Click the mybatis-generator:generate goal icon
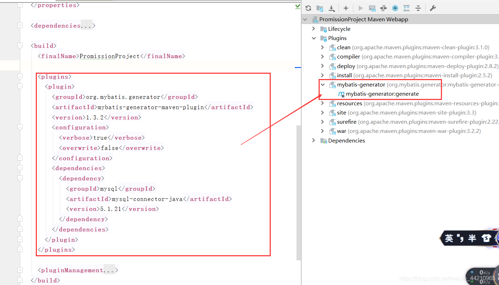 pyautogui.click(x=341, y=94)
